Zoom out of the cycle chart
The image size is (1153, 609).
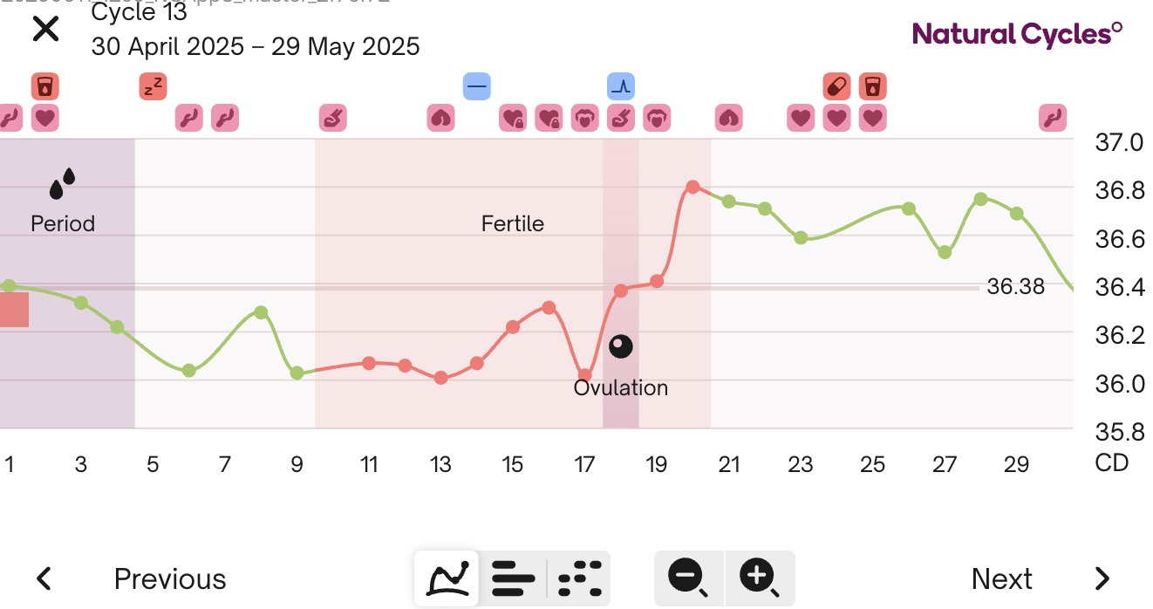tap(688, 578)
